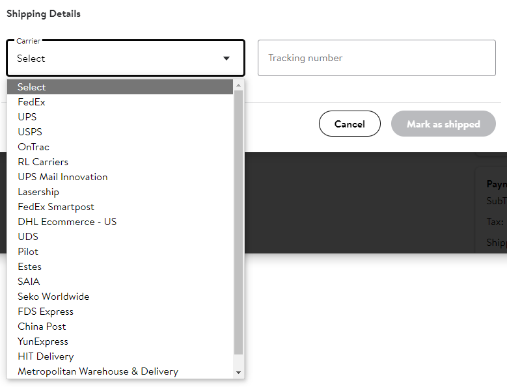Choose RL Carriers from the list

tap(43, 162)
